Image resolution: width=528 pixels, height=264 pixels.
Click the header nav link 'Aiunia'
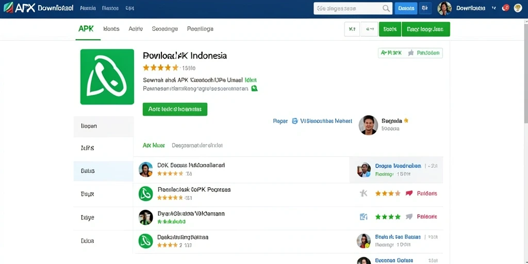(x=88, y=8)
